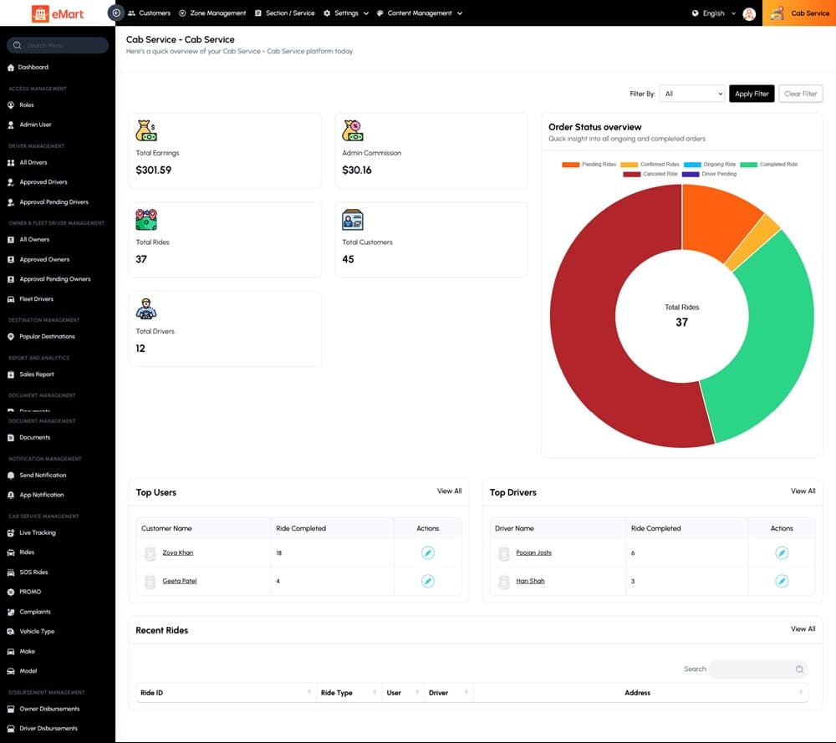Viewport: 836px width, 743px height.
Task: Click the user avatar icon in top bar
Action: click(749, 13)
